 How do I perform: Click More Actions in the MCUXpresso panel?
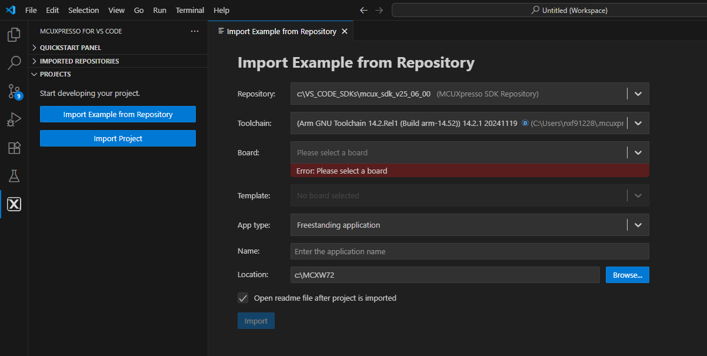pyautogui.click(x=195, y=31)
